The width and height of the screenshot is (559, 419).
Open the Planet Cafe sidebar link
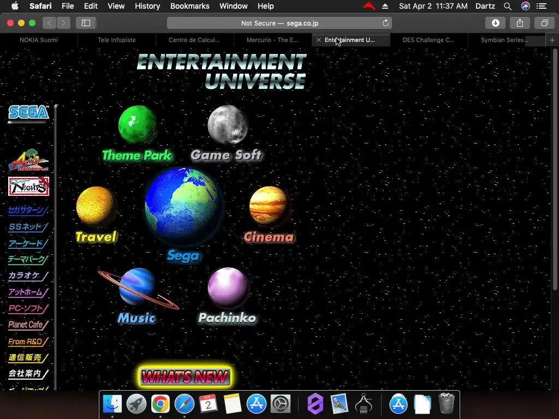point(28,325)
